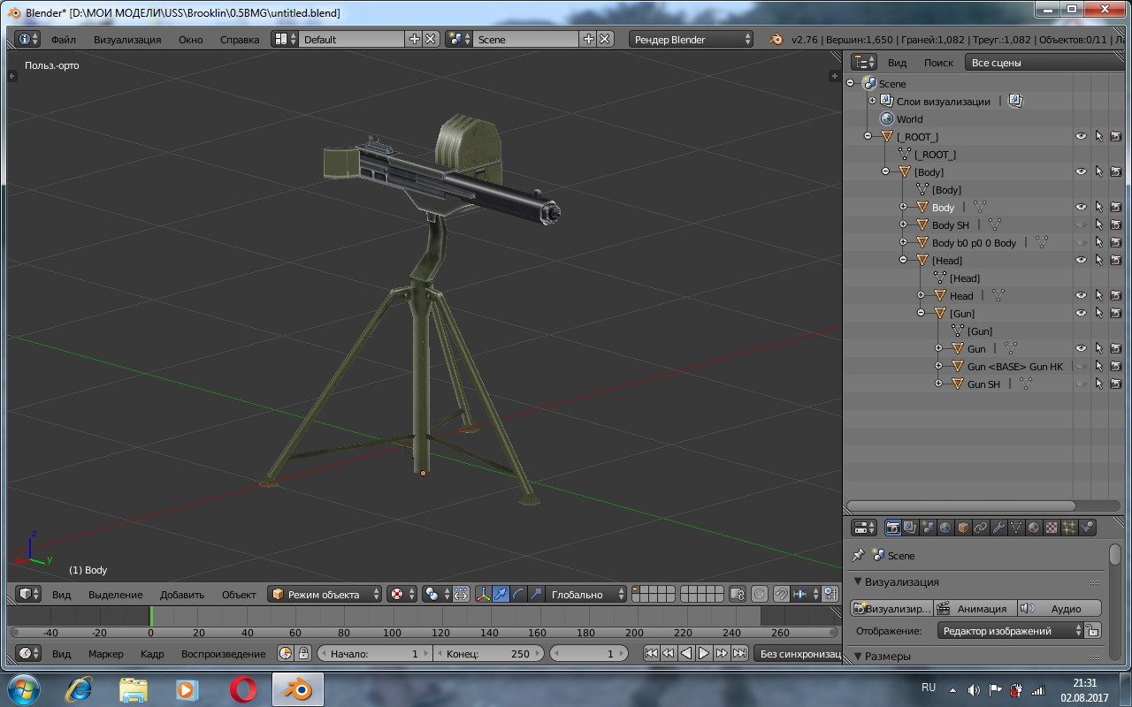
Task: Open the Файл menu
Action: (63, 40)
